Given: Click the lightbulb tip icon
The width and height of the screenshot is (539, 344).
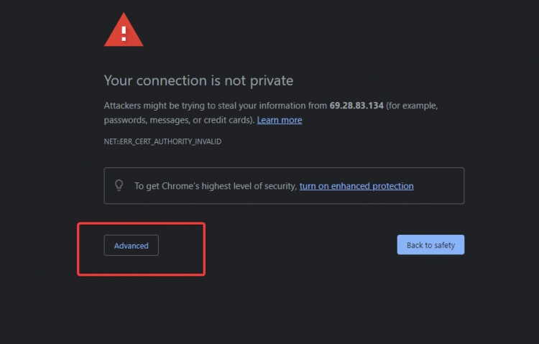Looking at the screenshot, I should pyautogui.click(x=119, y=185).
